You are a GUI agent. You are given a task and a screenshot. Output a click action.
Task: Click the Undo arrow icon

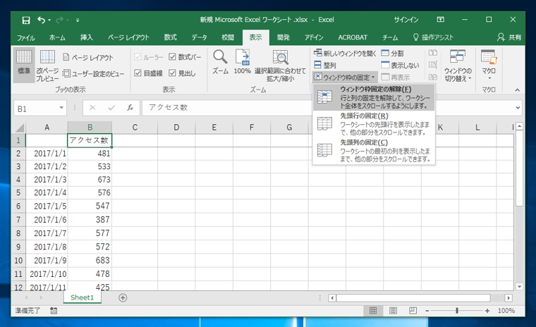[41, 20]
